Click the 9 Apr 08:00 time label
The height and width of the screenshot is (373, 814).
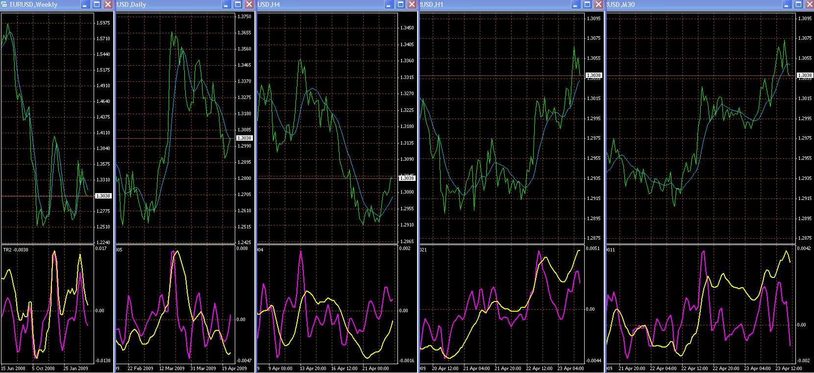tap(280, 369)
